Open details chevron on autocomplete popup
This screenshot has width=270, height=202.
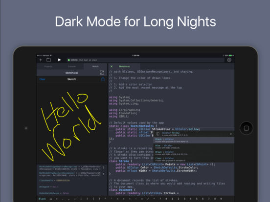pos(231,134)
